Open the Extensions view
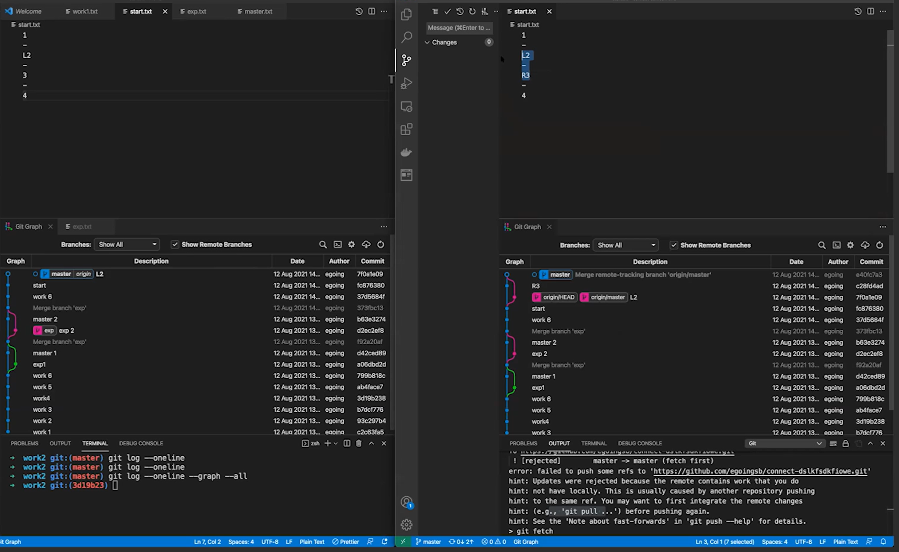 pos(406,129)
